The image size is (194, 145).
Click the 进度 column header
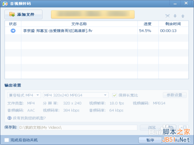point(148,24)
